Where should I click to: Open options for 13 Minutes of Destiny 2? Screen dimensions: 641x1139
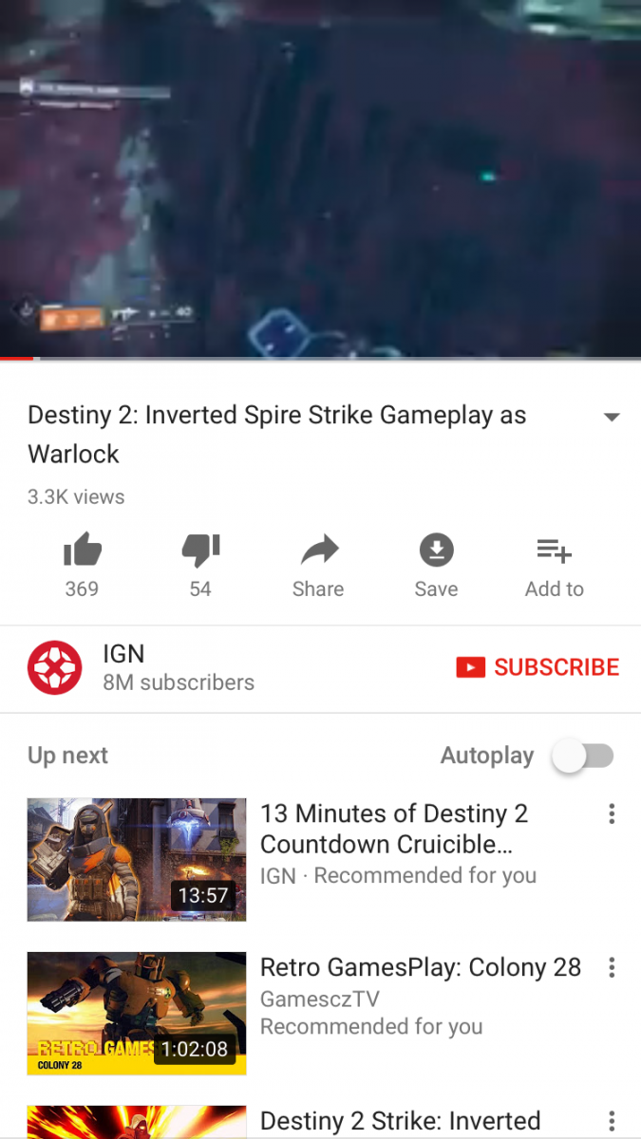[x=612, y=814]
